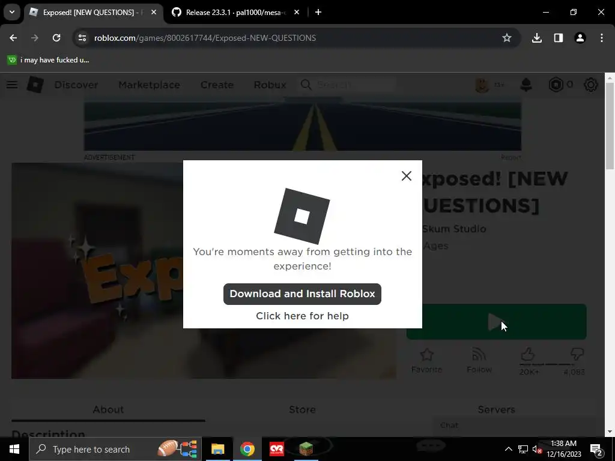The image size is (615, 461).
Task: Select the Servers tab
Action: click(x=496, y=409)
